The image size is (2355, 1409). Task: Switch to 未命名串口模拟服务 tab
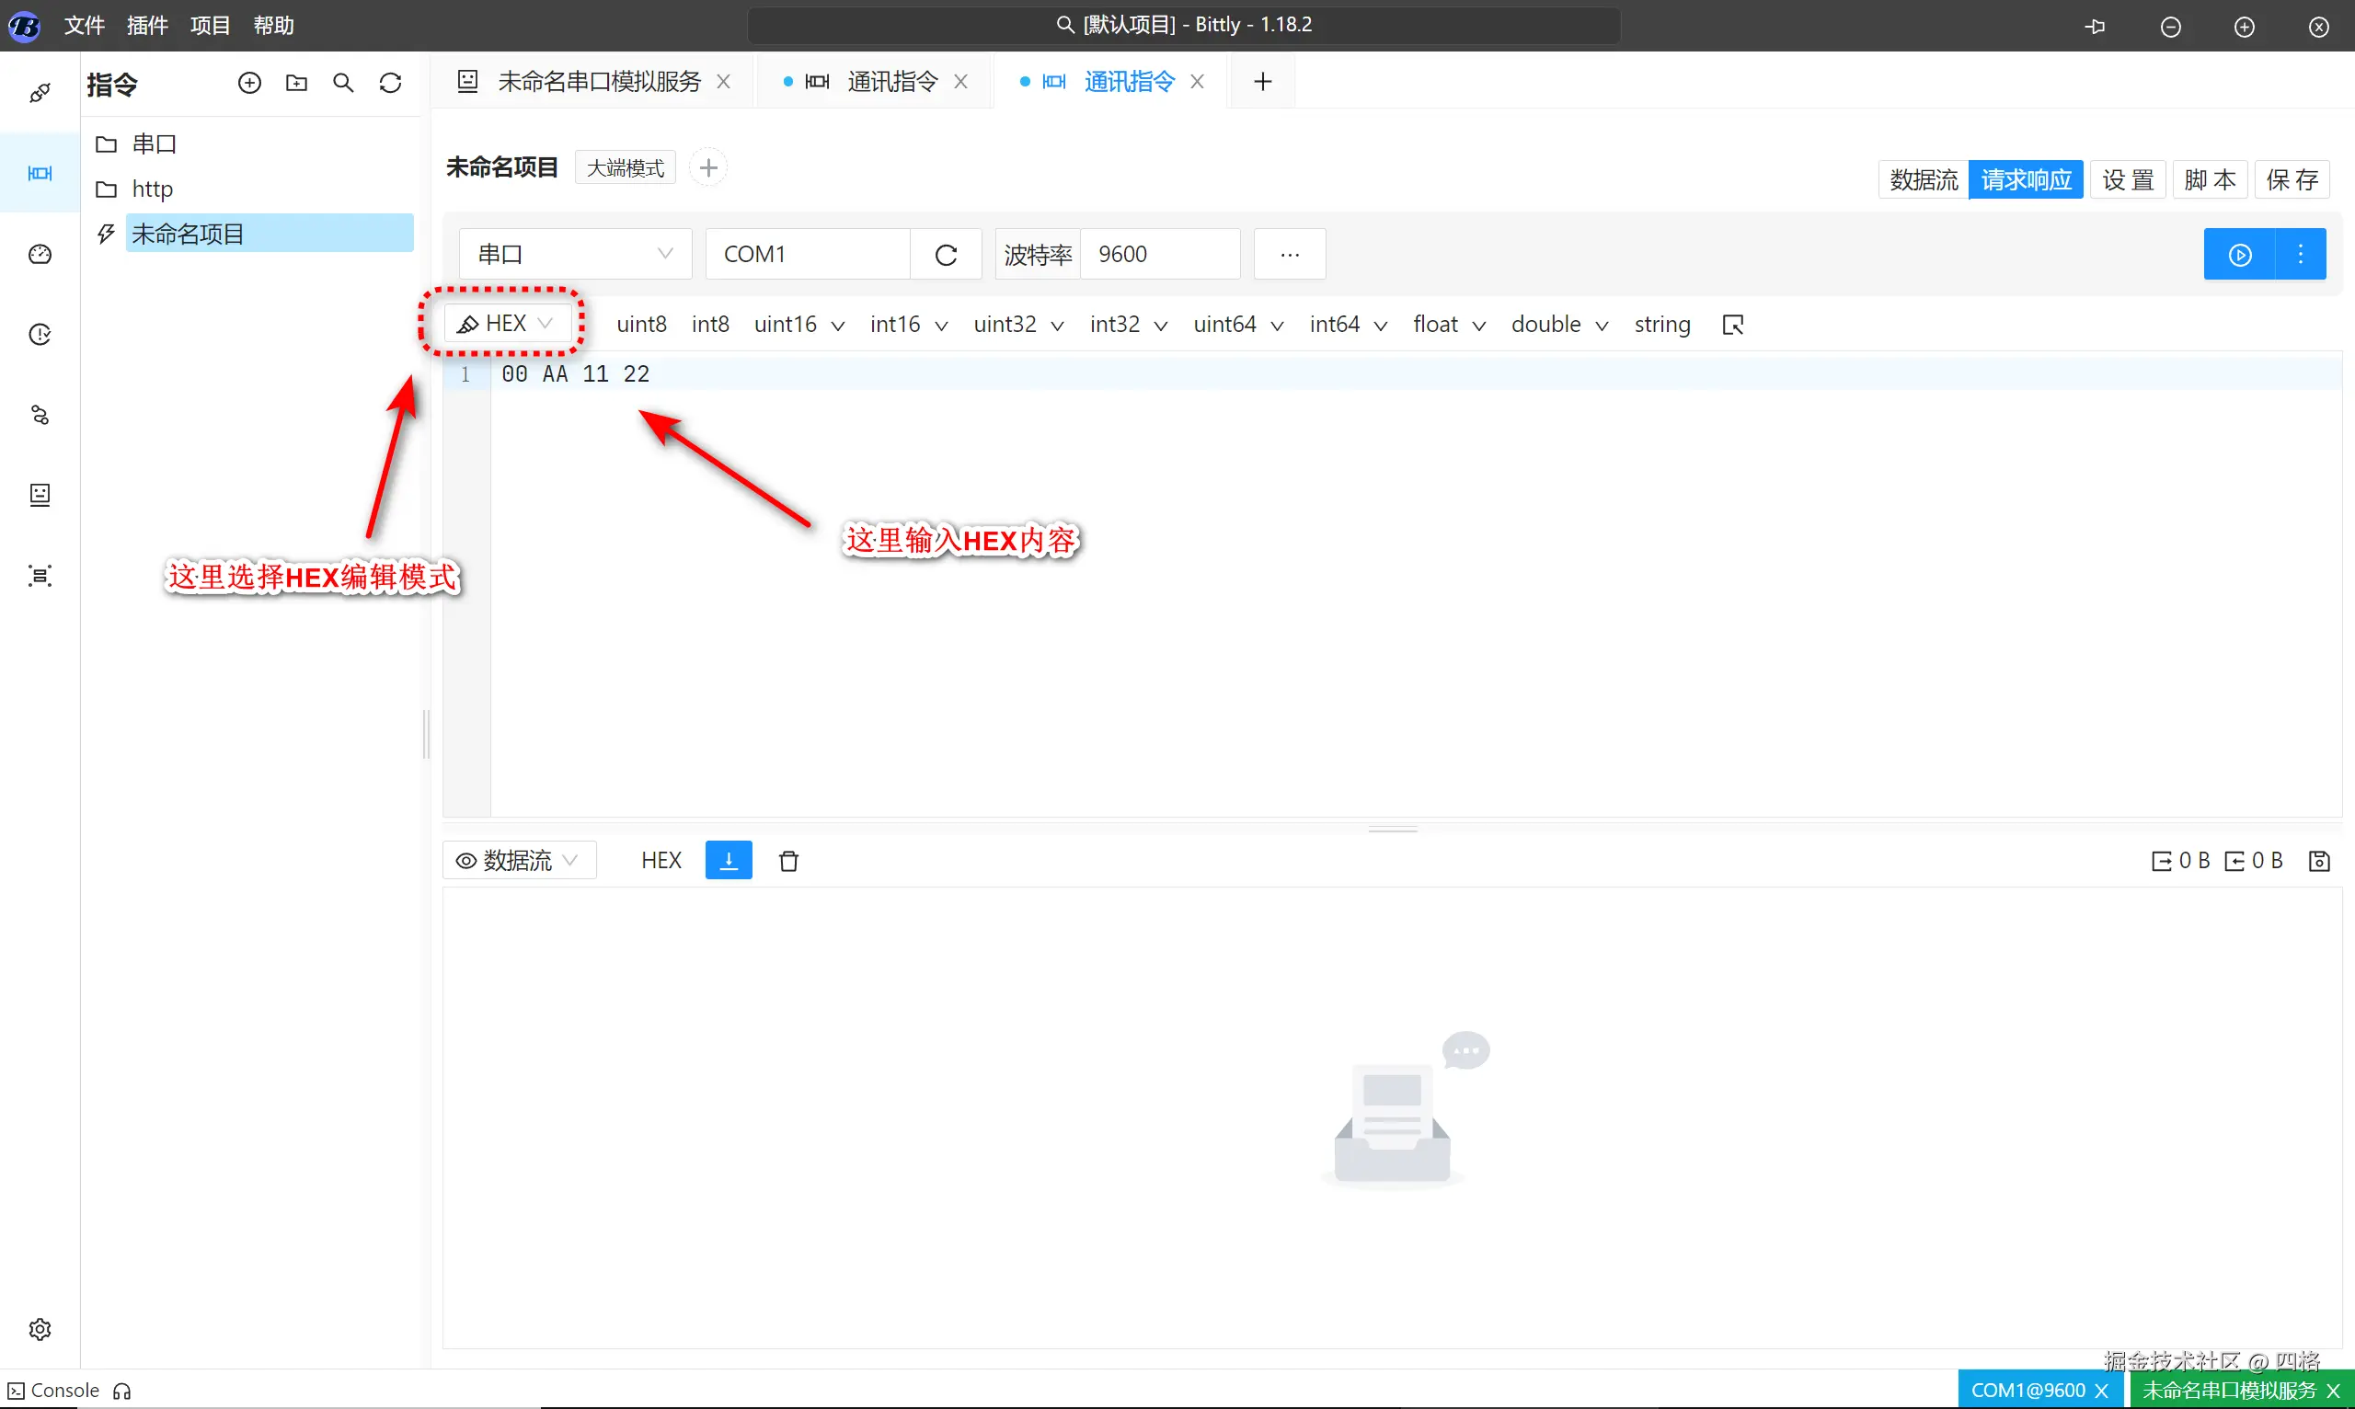point(598,82)
